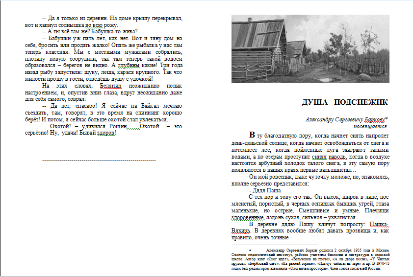Screen dimensions: 413x277
Task: Click the dashed separator line on left page
Action: coord(99,160)
